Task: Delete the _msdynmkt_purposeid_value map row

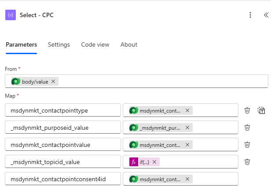Action: (x=247, y=128)
